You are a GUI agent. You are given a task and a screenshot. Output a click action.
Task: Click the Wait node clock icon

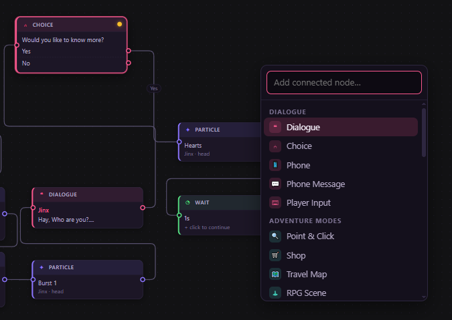tap(187, 202)
